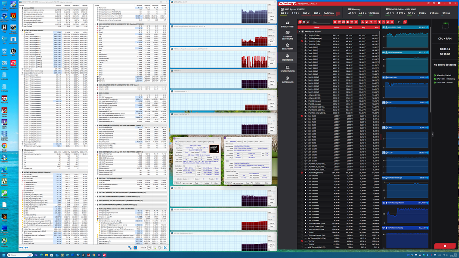The height and width of the screenshot is (258, 459).
Task: Click Close button in CPU-Z Mainboard window
Action: [267, 183]
